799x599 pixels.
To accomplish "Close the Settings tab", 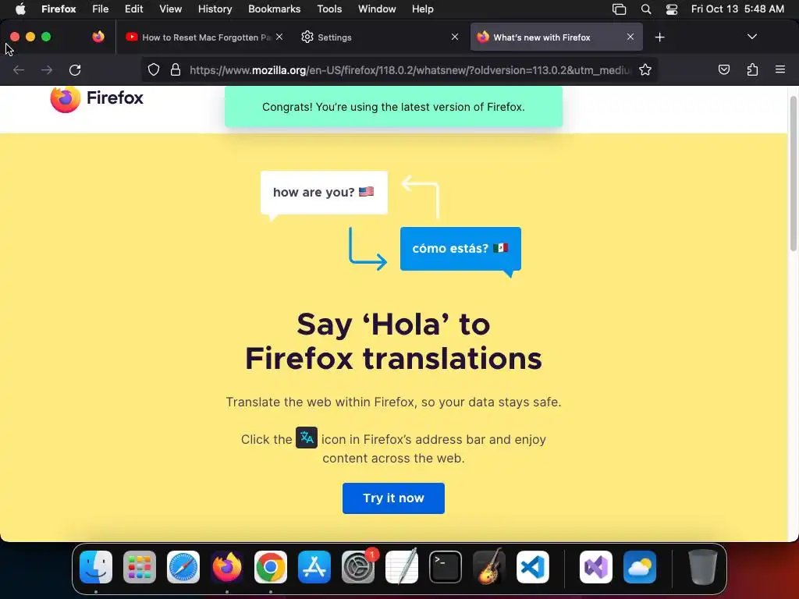I will [x=455, y=37].
